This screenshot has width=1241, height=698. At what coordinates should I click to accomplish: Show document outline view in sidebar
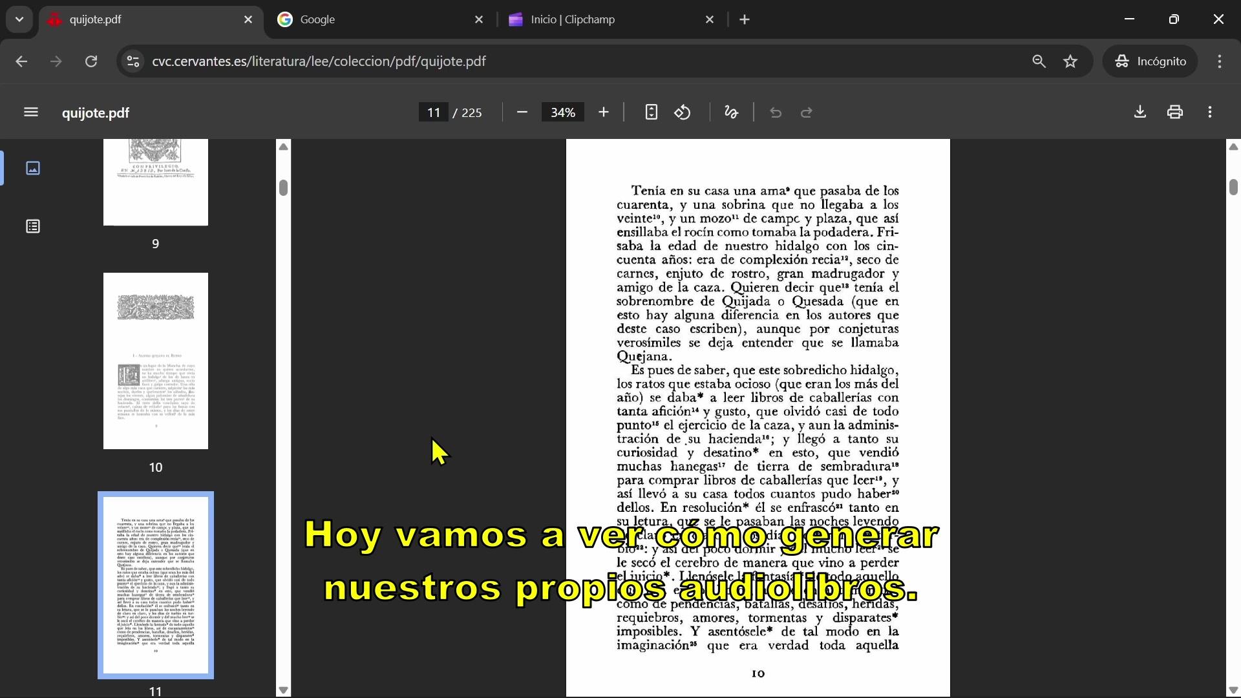click(33, 226)
